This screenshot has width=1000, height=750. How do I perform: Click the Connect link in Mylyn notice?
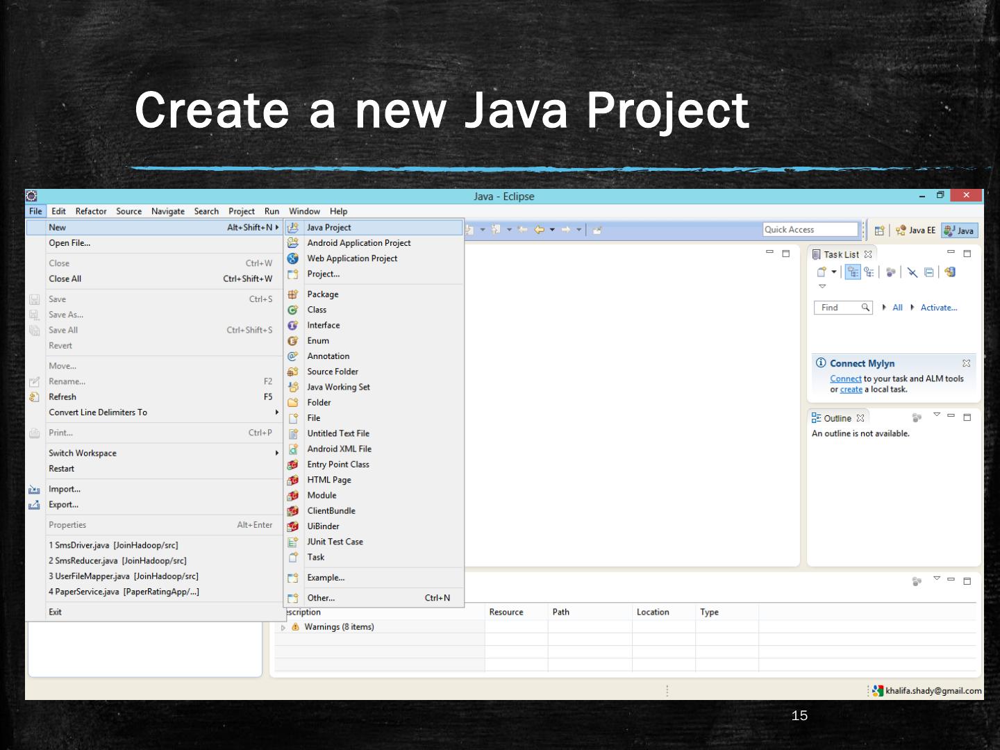click(x=845, y=379)
